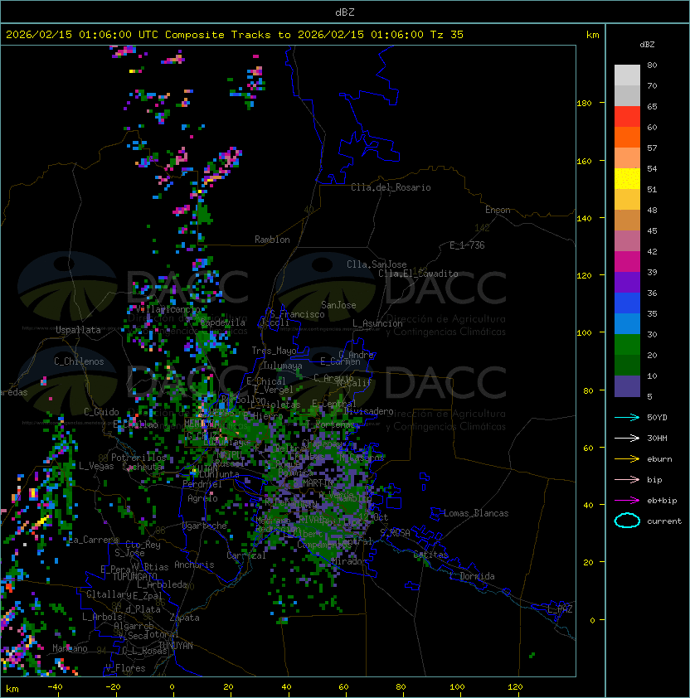Click the 'L_Asuncion' place label
The image size is (690, 698).
coord(377,323)
